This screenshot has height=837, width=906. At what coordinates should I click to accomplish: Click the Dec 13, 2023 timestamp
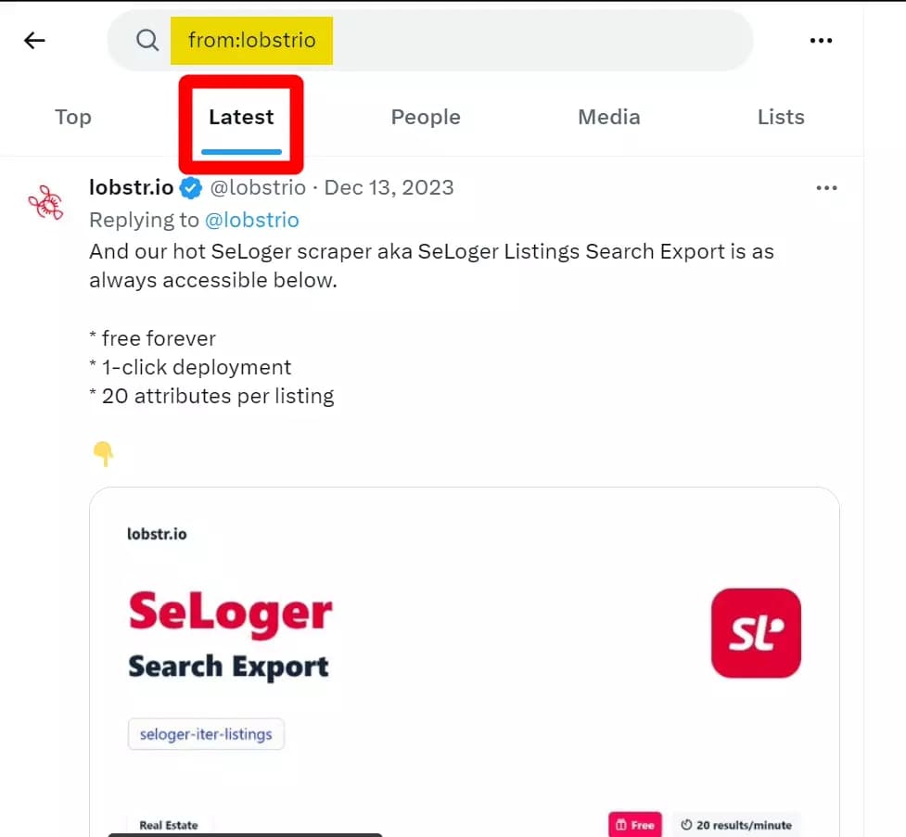389,187
